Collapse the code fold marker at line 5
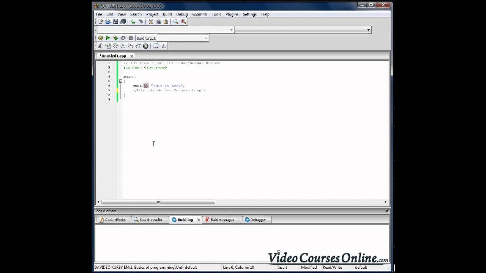486x273 pixels. pos(120,81)
